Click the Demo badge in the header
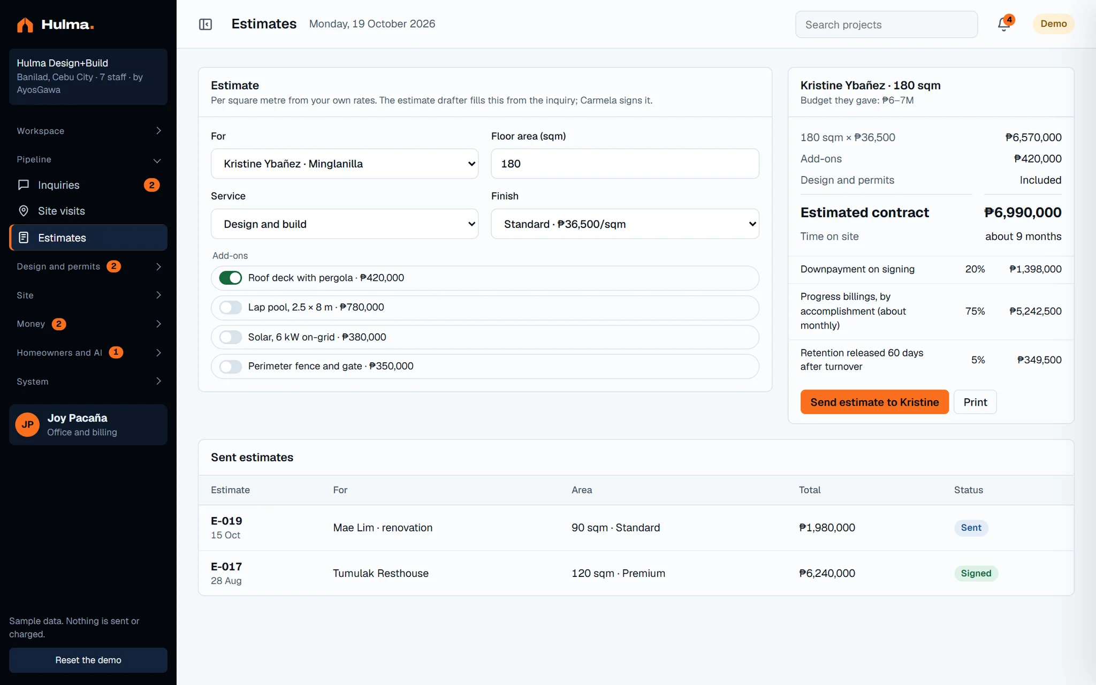Image resolution: width=1096 pixels, height=685 pixels. 1053,24
